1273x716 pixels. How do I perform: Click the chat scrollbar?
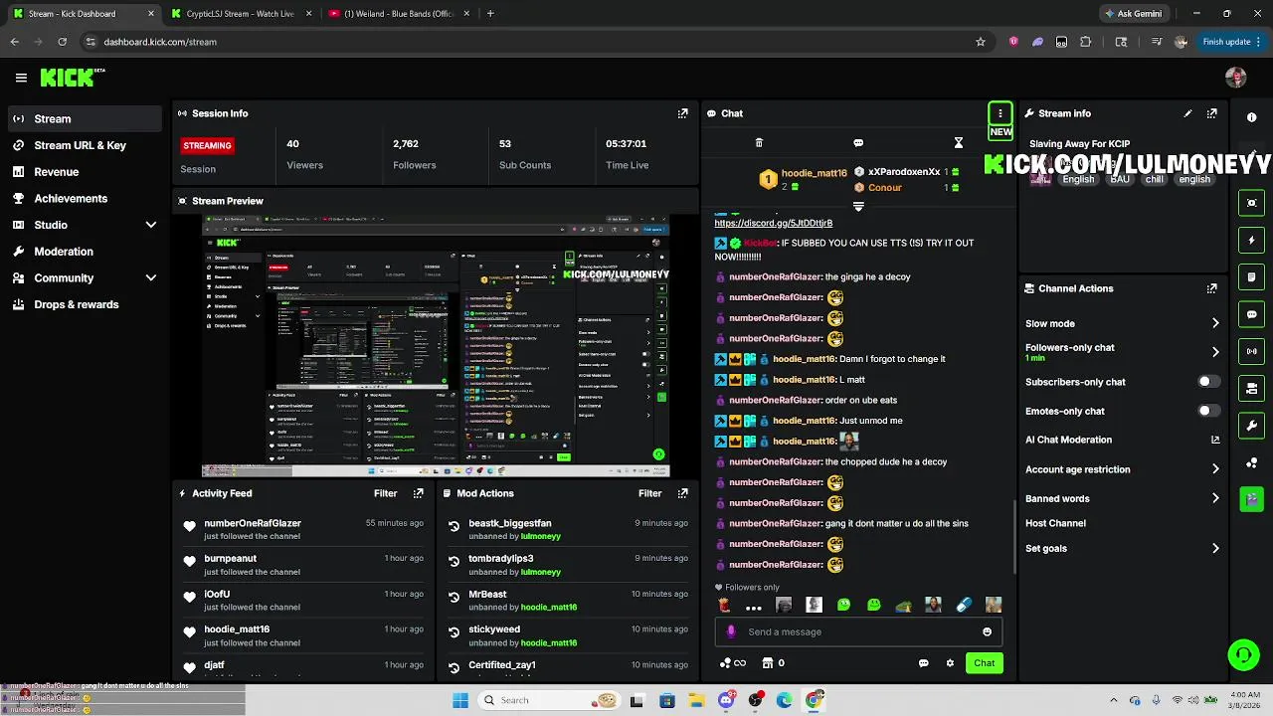[x=1014, y=537]
